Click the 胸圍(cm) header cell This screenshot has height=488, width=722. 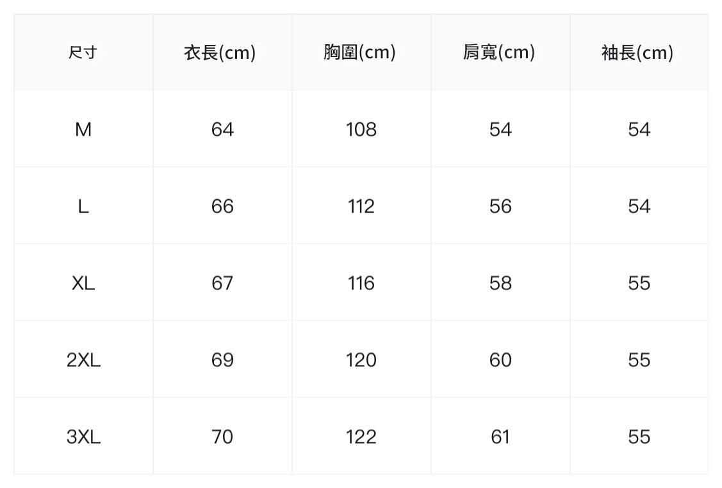(359, 53)
